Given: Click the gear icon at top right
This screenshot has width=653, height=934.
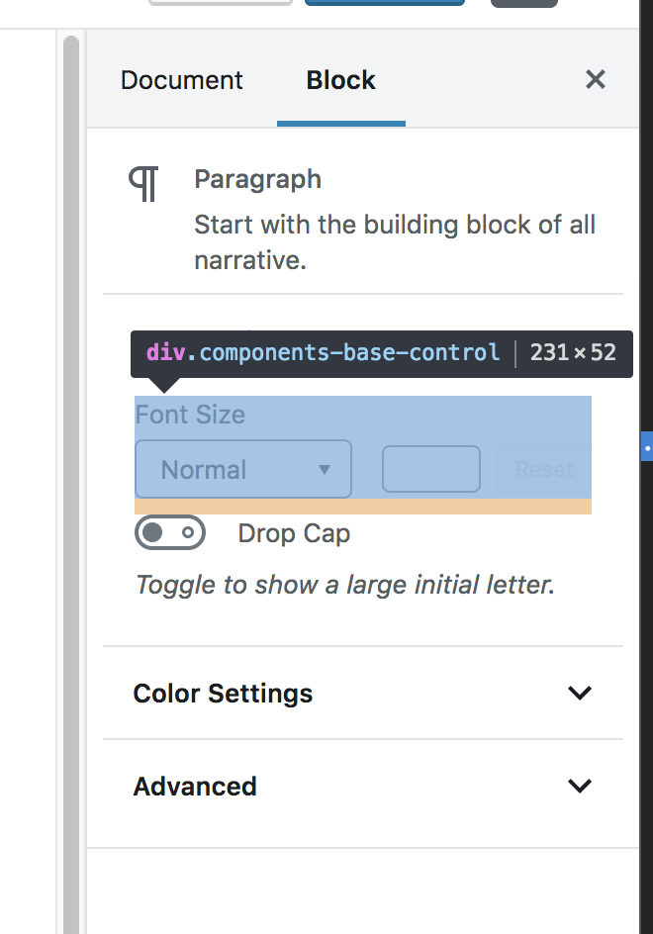Looking at the screenshot, I should 523,4.
